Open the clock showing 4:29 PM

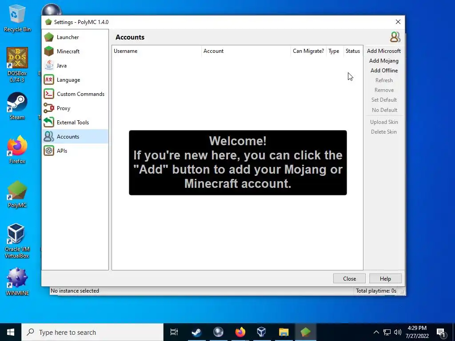(x=417, y=332)
